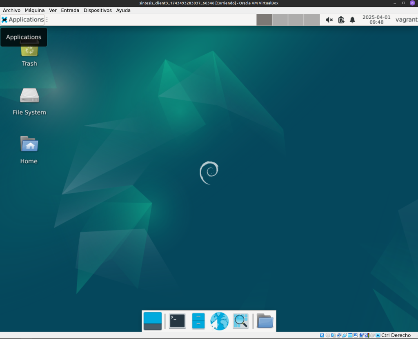Click the CPU virtualization status icon
The image size is (418, 339).
tap(367, 335)
